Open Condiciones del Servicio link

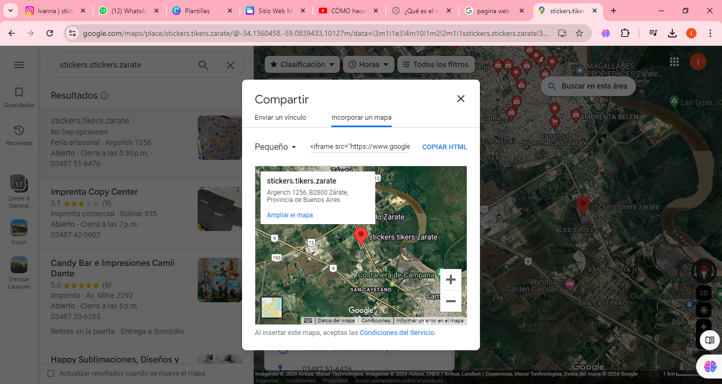pos(397,333)
